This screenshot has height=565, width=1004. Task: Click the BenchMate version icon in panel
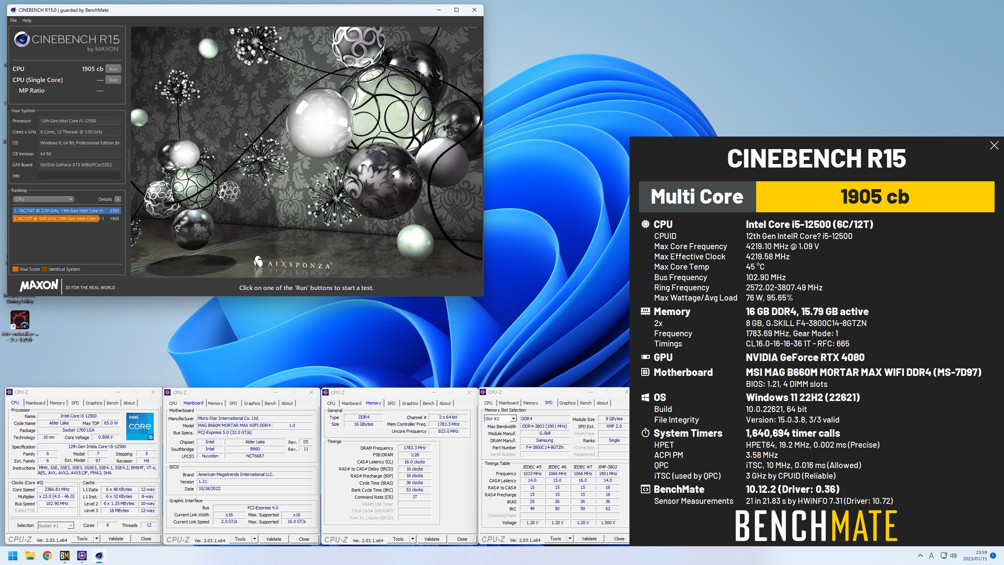pos(645,489)
